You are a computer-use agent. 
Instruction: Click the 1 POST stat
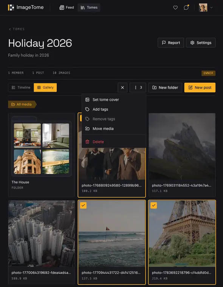click(x=38, y=73)
